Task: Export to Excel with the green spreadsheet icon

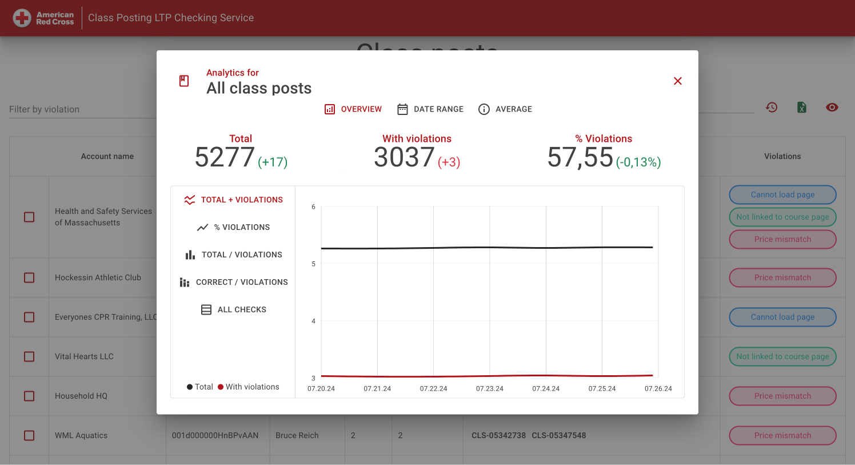Action: (x=802, y=107)
